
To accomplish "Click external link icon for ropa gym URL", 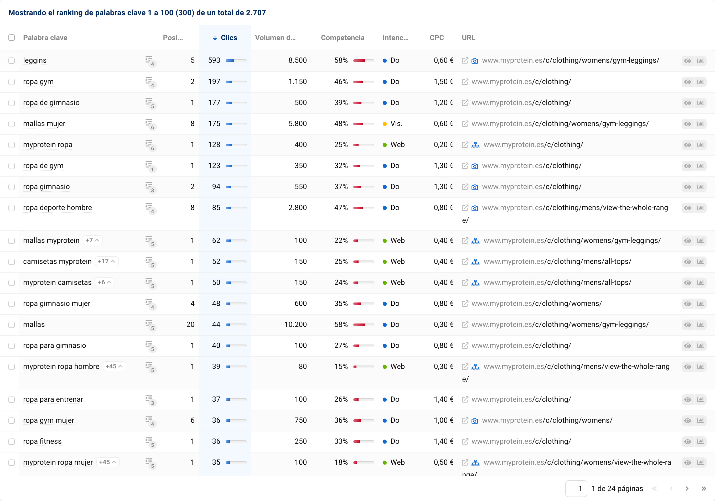I will [x=465, y=82].
